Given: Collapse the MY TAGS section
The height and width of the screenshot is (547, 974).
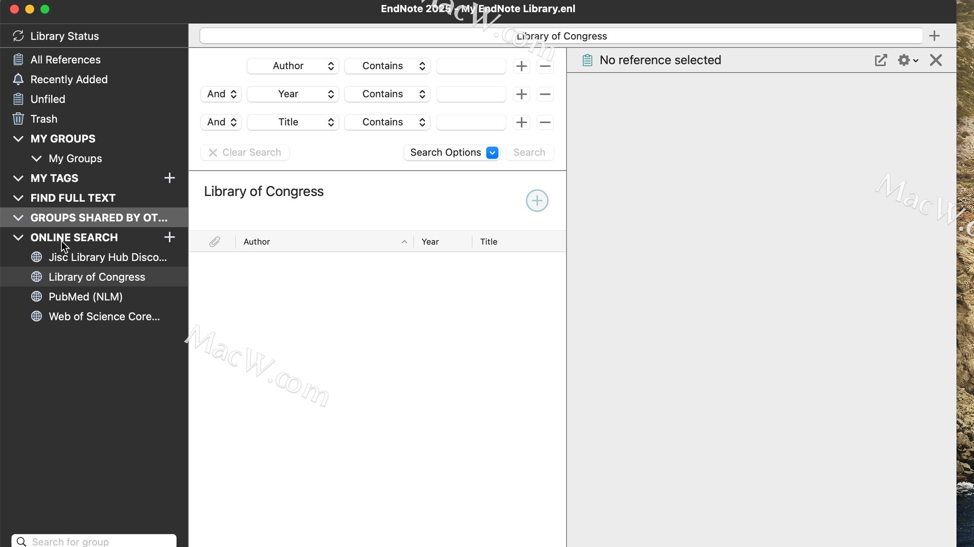Looking at the screenshot, I should tap(18, 178).
